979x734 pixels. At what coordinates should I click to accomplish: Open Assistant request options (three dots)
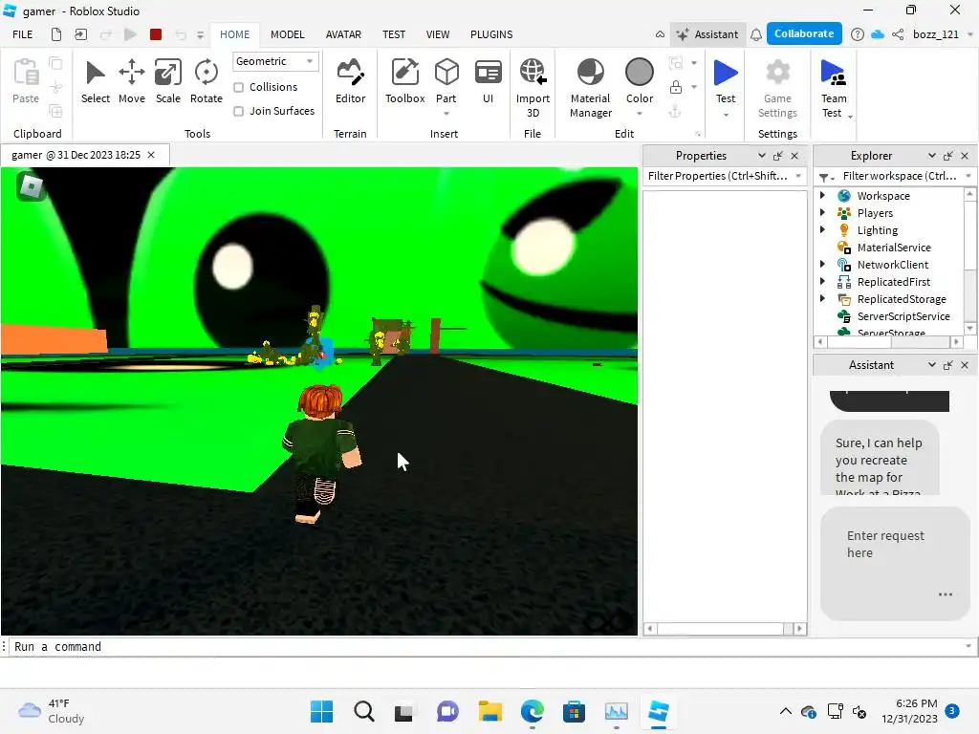pos(946,594)
